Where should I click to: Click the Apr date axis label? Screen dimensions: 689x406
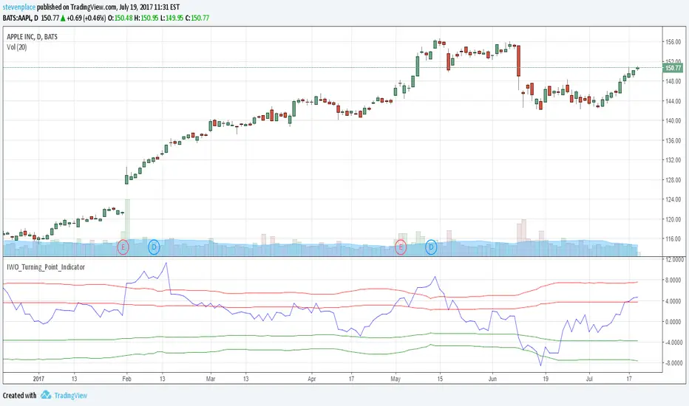311,379
